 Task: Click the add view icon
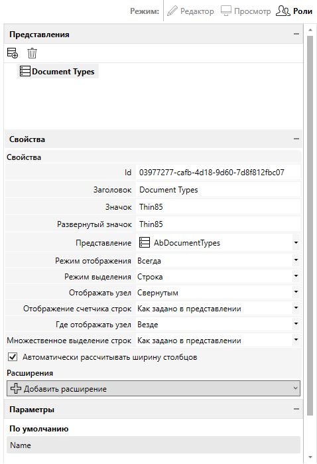13,53
